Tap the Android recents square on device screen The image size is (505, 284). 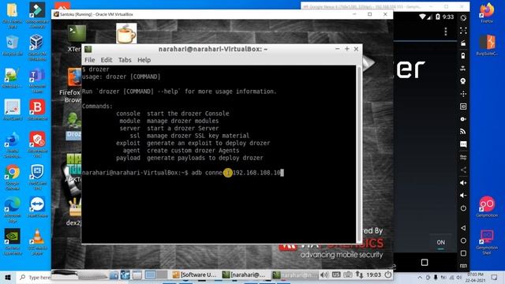pos(425,263)
